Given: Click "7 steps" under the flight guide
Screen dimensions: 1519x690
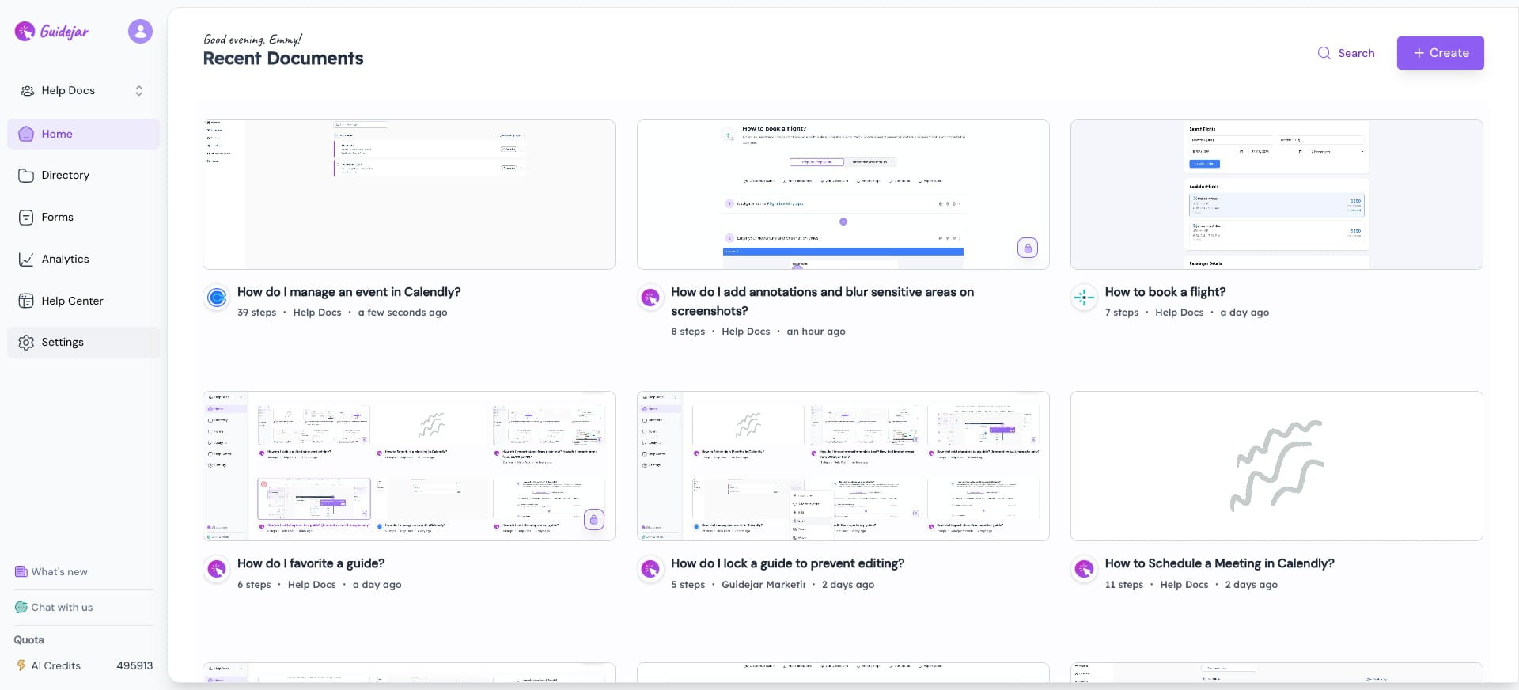Looking at the screenshot, I should (x=1122, y=313).
